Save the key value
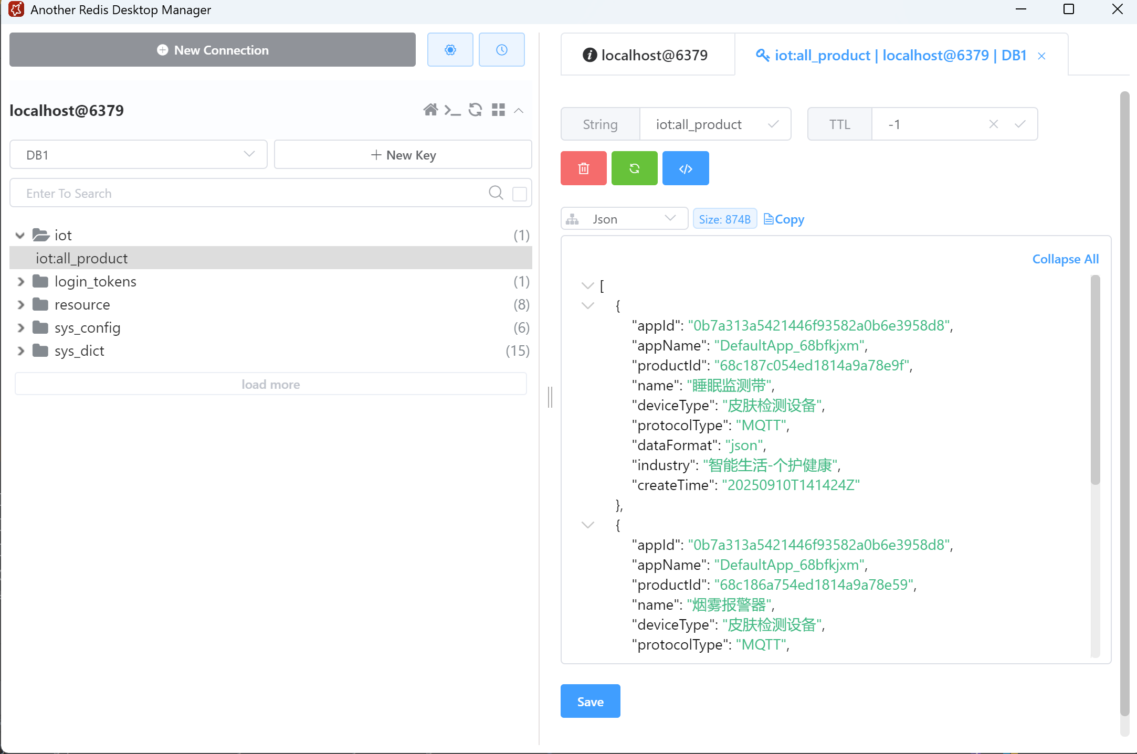This screenshot has width=1137, height=754. tap(590, 701)
